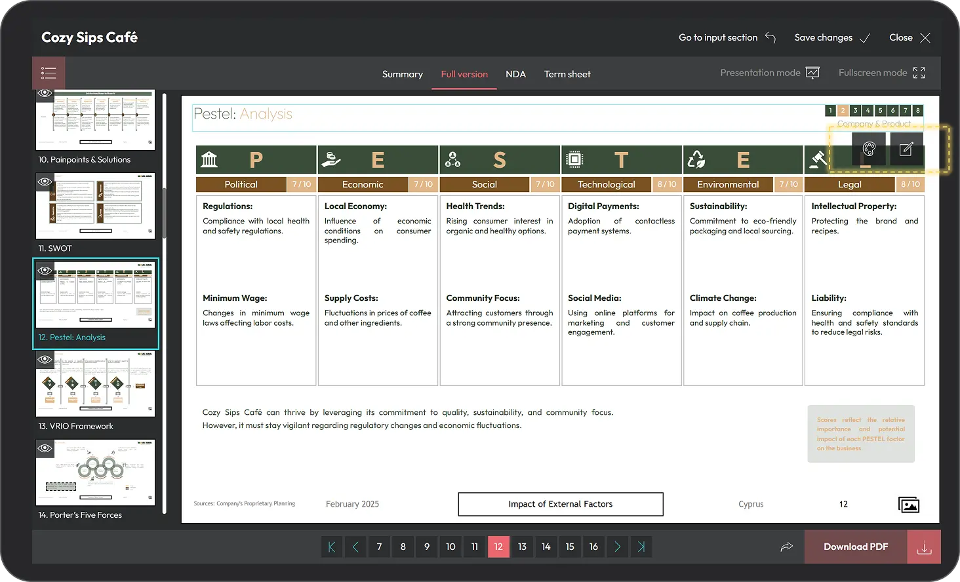Click the download arrow icon
The image size is (960, 582).
[924, 547]
